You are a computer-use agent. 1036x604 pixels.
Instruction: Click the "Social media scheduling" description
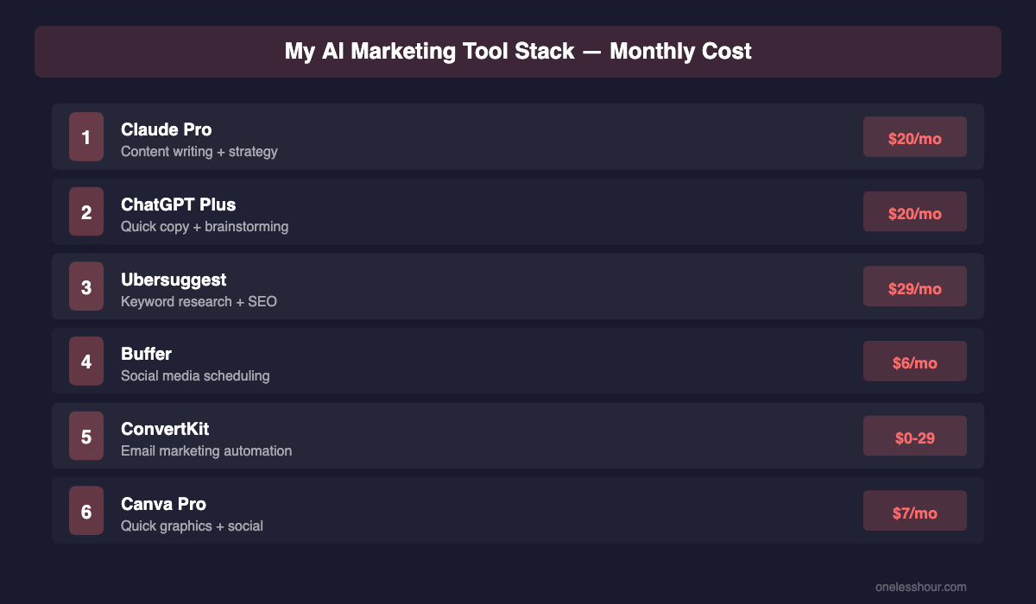195,376
